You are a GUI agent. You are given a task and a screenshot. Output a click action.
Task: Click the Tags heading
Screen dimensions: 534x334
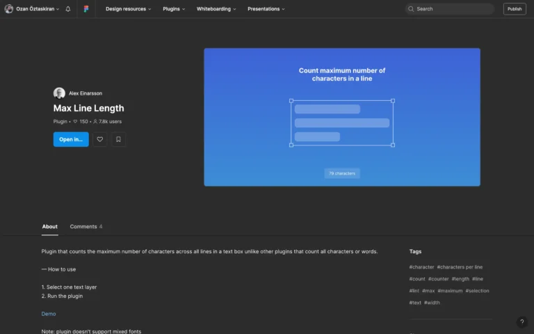415,251
